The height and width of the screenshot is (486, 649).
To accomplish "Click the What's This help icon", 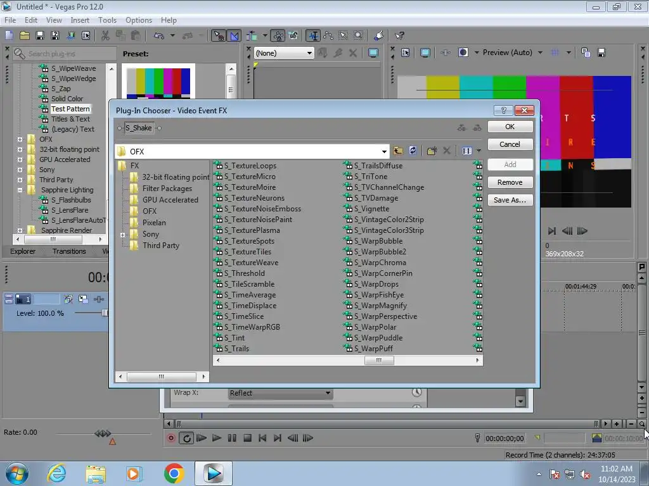I will [x=399, y=35].
